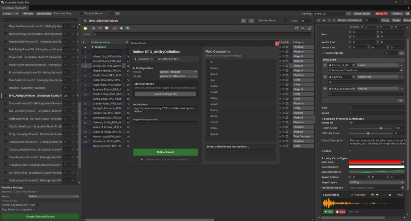The image size is (411, 221).
Task: Click the object picker dot next to Kitchen_A_06
Action: click(x=353, y=65)
